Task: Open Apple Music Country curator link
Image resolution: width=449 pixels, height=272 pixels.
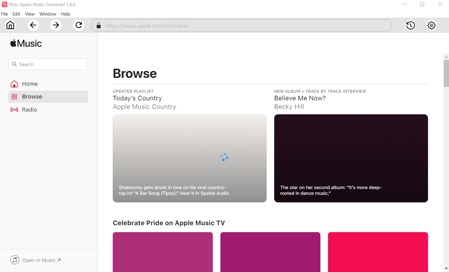Action: [145, 107]
